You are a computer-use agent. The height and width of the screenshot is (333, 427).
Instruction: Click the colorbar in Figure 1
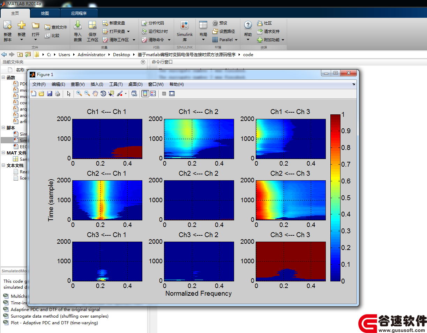point(335,197)
